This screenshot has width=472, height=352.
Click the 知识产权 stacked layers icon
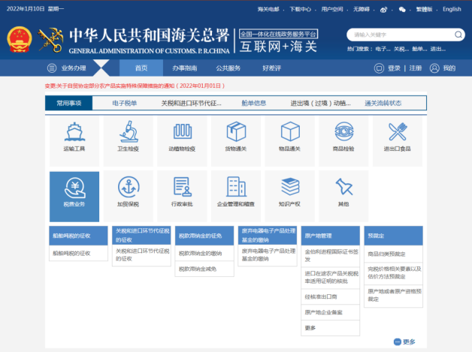(290, 191)
